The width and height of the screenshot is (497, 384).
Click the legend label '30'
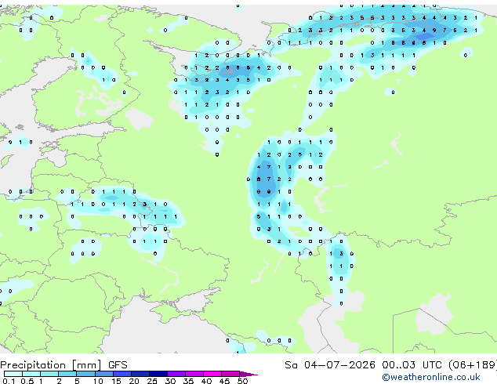(x=170, y=381)
